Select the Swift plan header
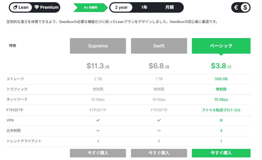 pyautogui.click(x=159, y=46)
